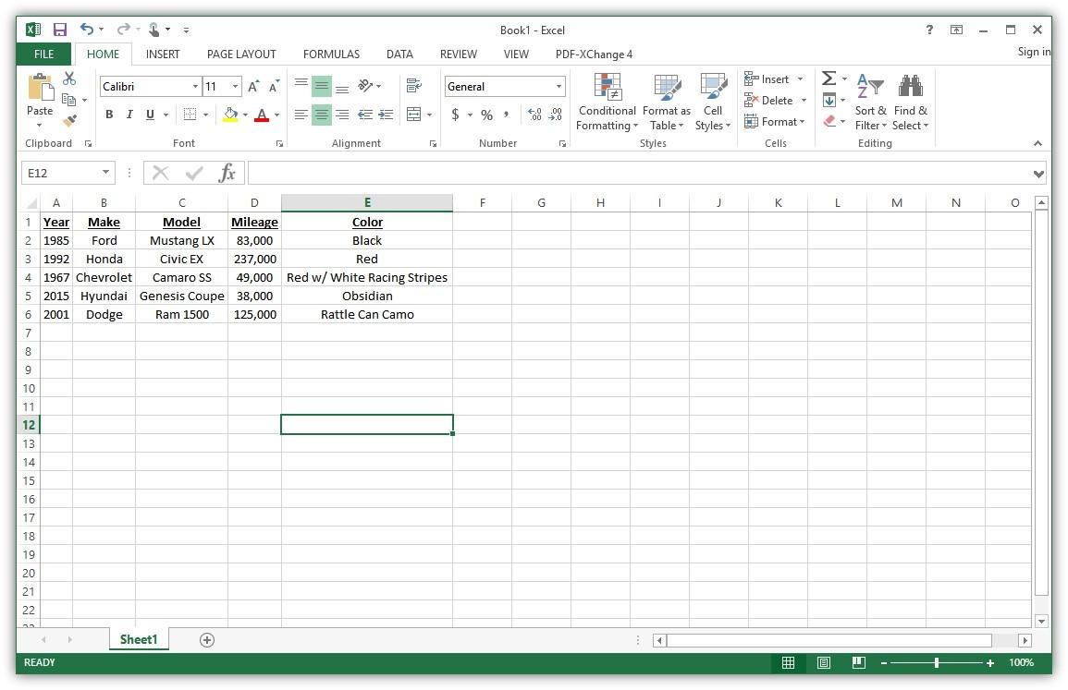Toggle Italic formatting
The image size is (1068, 690).
click(129, 115)
